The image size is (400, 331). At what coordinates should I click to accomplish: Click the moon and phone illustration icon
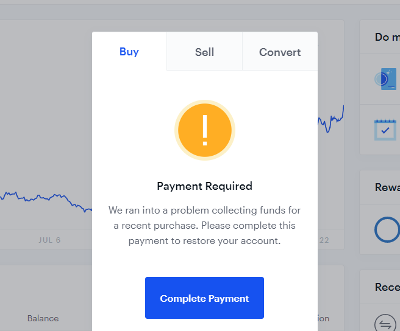(385, 79)
